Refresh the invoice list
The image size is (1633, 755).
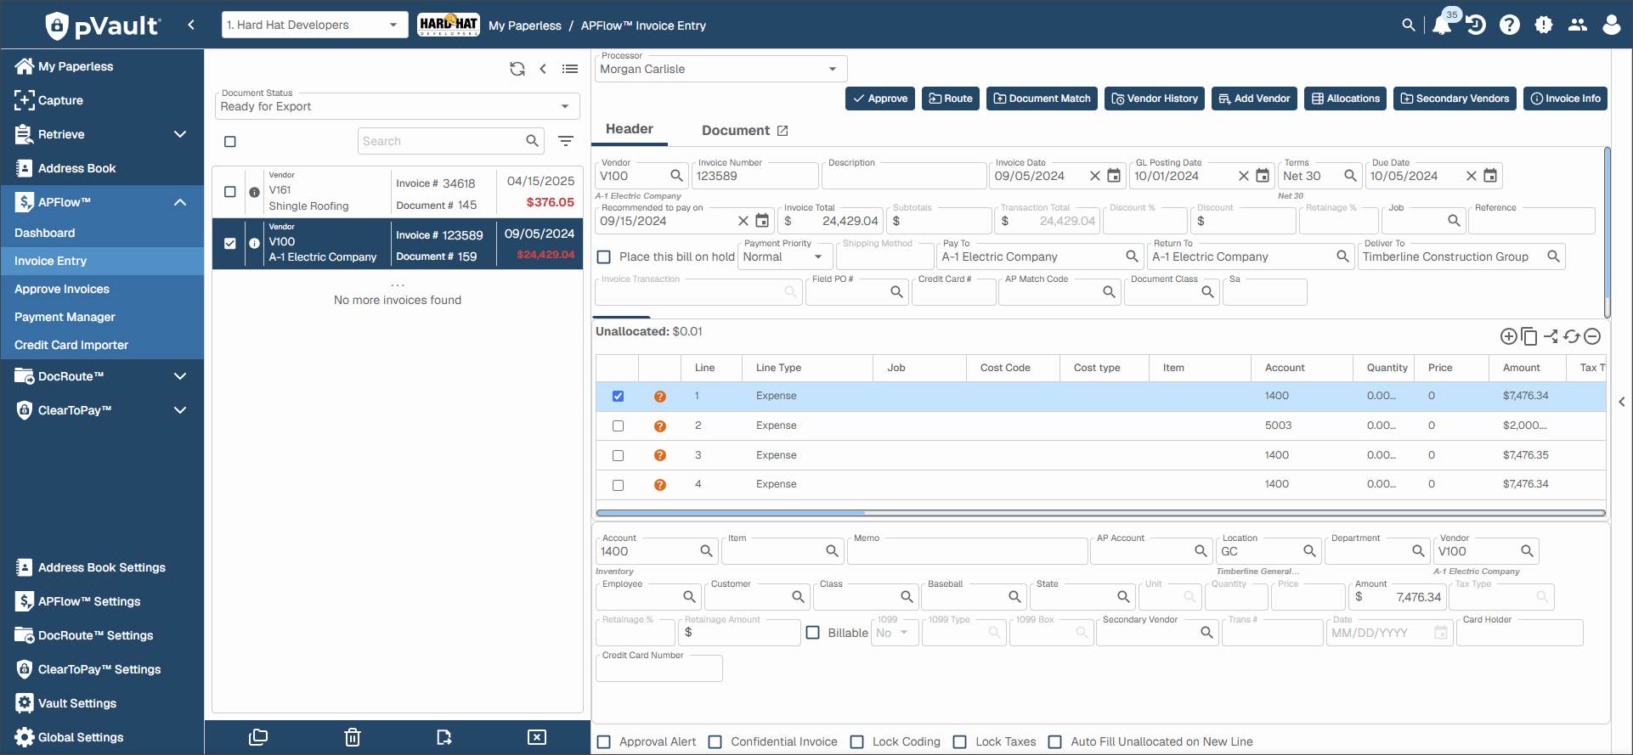click(x=517, y=69)
